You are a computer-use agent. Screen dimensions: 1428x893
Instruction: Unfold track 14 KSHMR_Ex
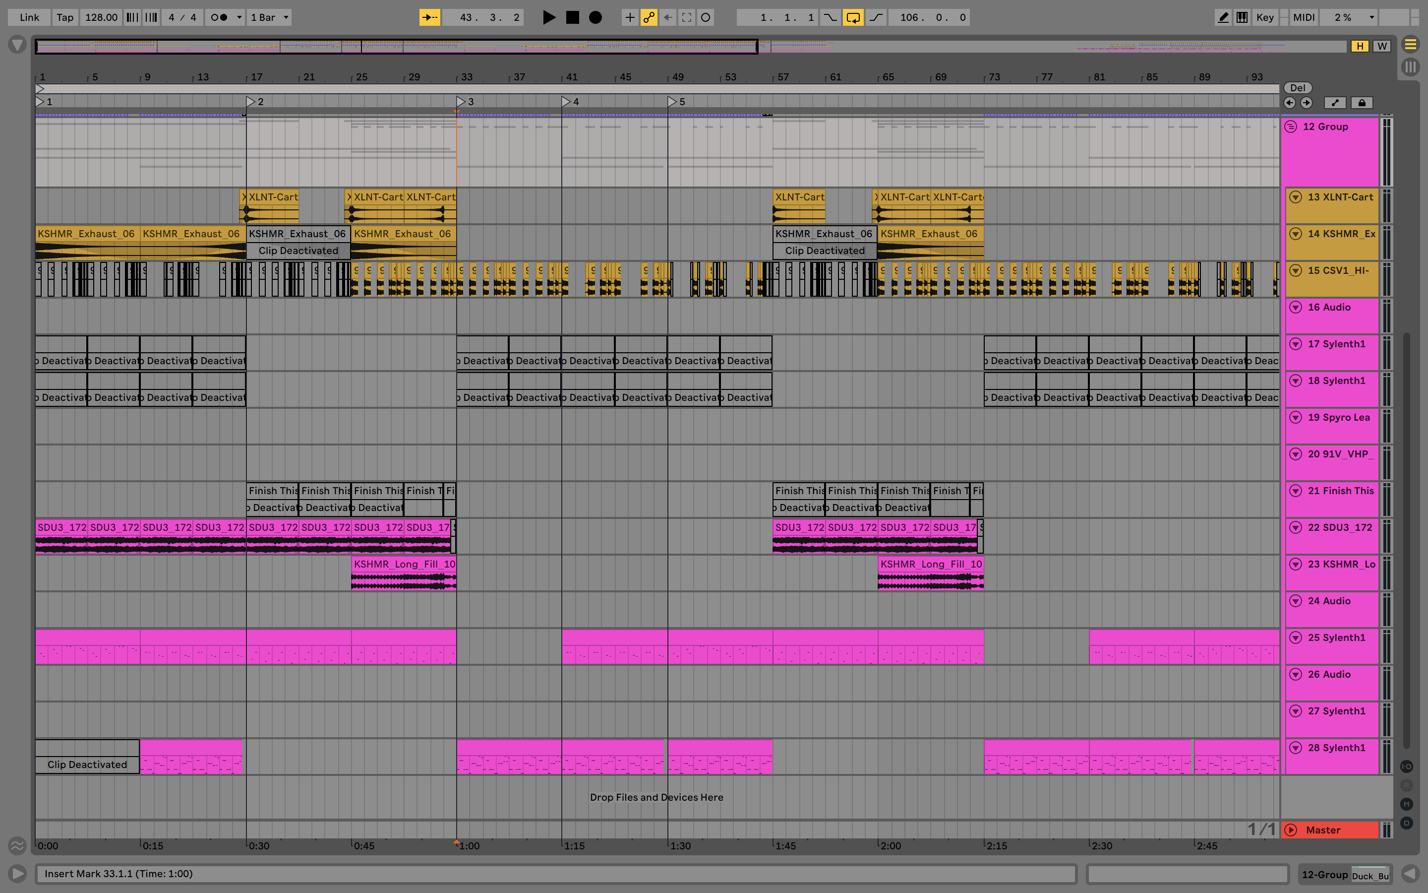pos(1295,234)
